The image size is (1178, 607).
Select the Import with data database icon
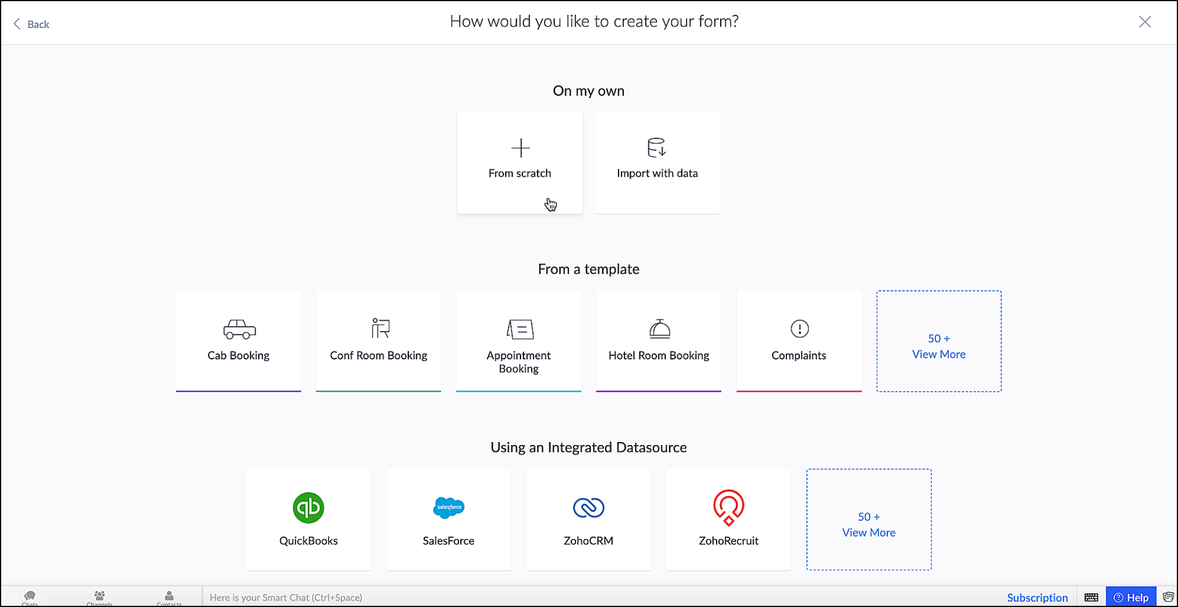tap(657, 148)
